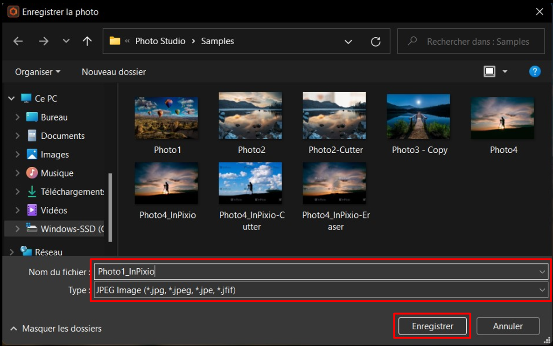Click Masquer les dossiers toggle
The height and width of the screenshot is (346, 553).
pyautogui.click(x=56, y=328)
